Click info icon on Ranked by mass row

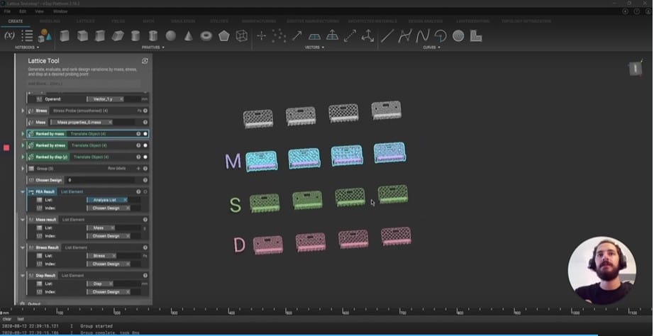(x=138, y=134)
